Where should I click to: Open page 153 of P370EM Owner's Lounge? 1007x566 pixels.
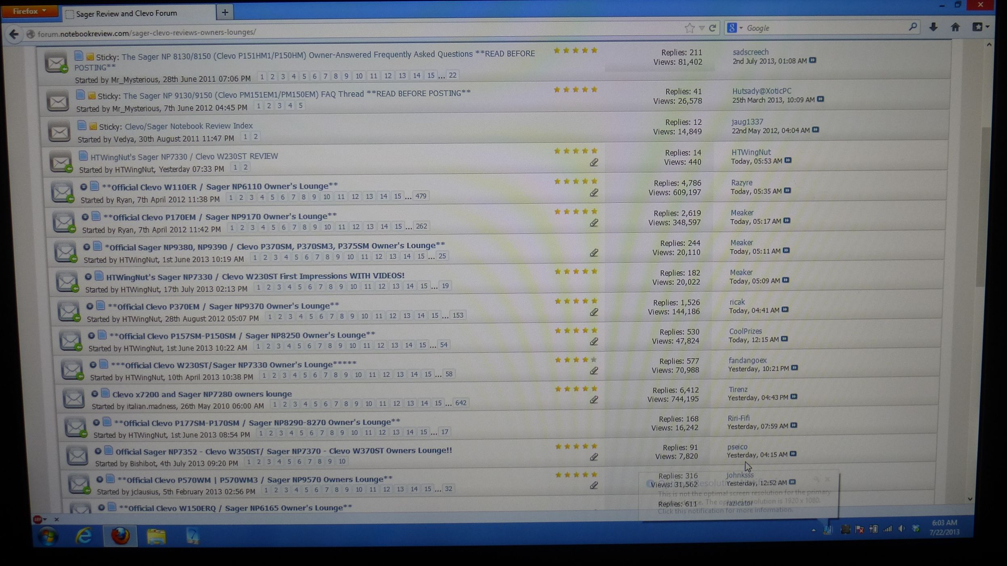(x=458, y=315)
